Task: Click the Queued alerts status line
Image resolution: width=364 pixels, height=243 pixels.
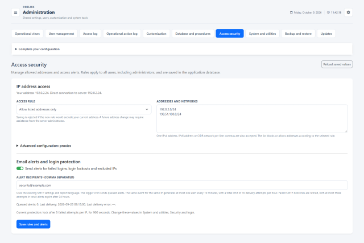Action: pos(66,204)
